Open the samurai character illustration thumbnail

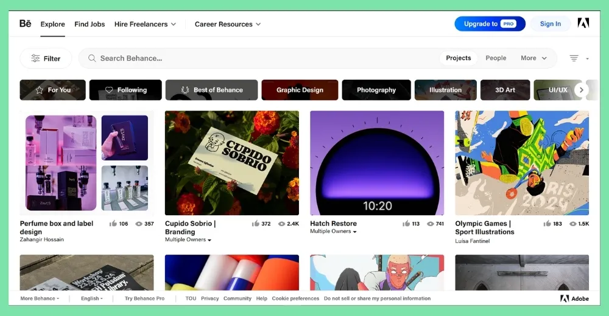377,273
